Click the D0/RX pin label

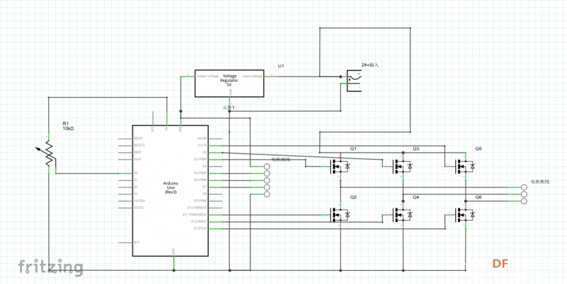point(203,138)
